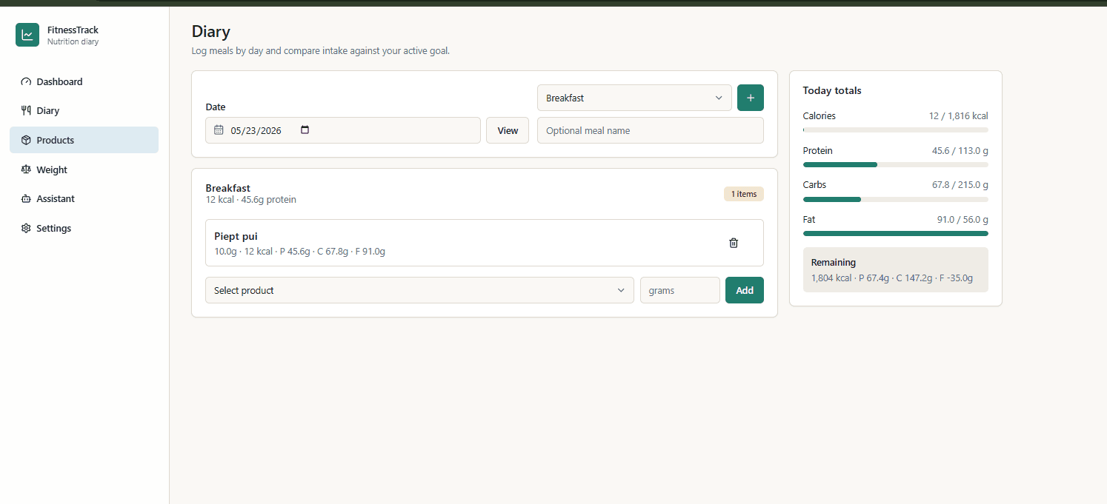
Task: Click the 1 items badge
Action: [743, 194]
